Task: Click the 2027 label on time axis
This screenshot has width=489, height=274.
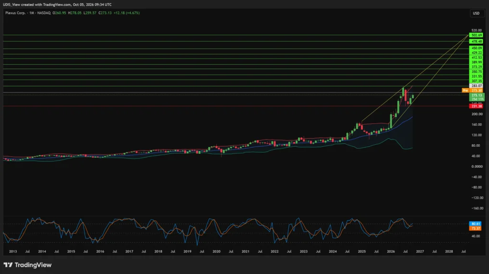Action: [x=420, y=252]
